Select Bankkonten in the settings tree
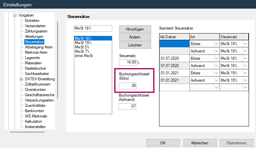The width and height of the screenshot is (256, 148). pos(35,111)
